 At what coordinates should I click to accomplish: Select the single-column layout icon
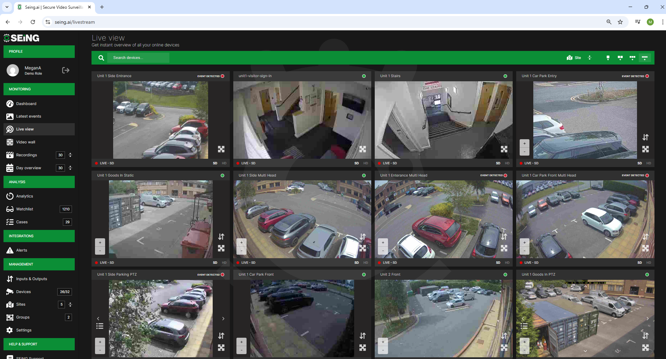point(608,58)
